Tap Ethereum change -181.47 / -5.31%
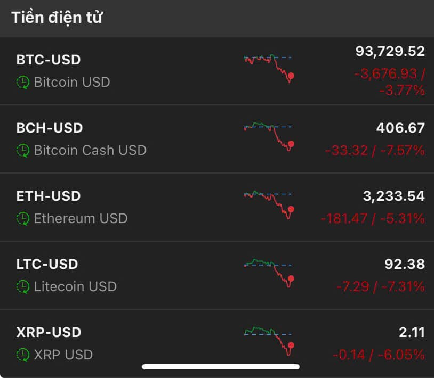 373,218
